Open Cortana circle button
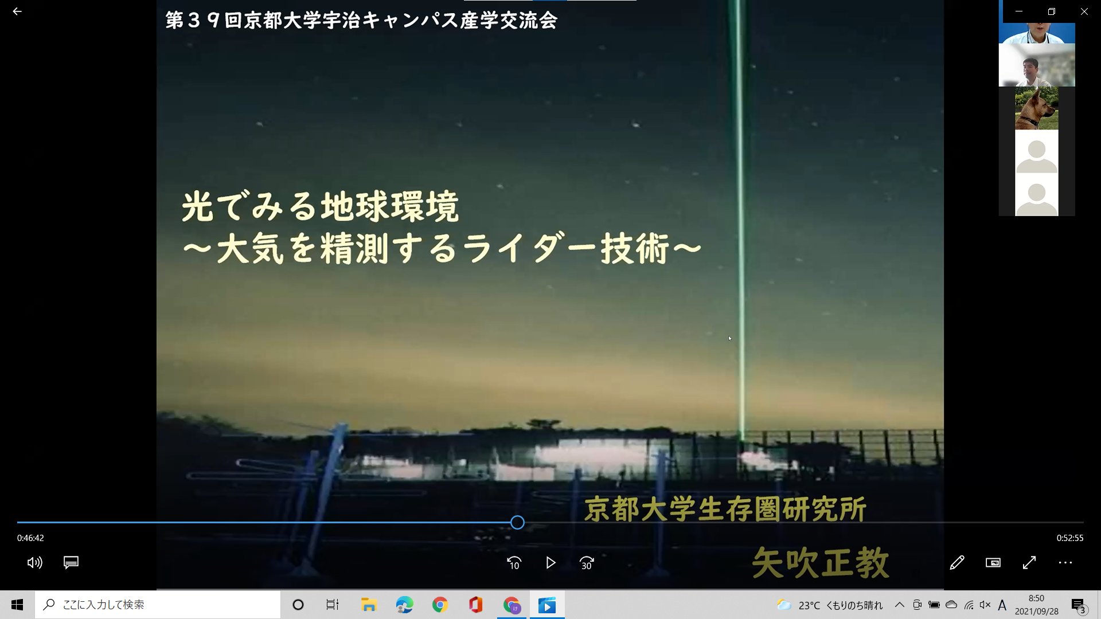This screenshot has width=1101, height=619. coord(298,605)
